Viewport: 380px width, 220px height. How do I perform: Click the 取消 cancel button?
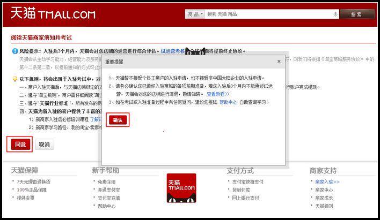point(45,145)
